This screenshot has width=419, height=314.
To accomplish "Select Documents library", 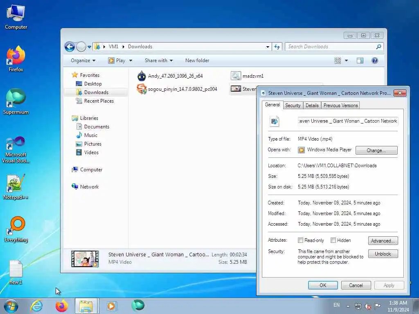I will pos(93,127).
